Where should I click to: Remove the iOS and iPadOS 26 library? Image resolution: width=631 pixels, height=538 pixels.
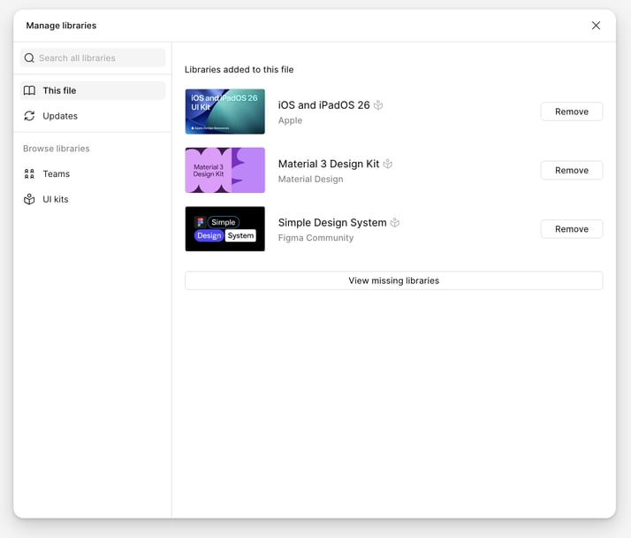pyautogui.click(x=572, y=111)
